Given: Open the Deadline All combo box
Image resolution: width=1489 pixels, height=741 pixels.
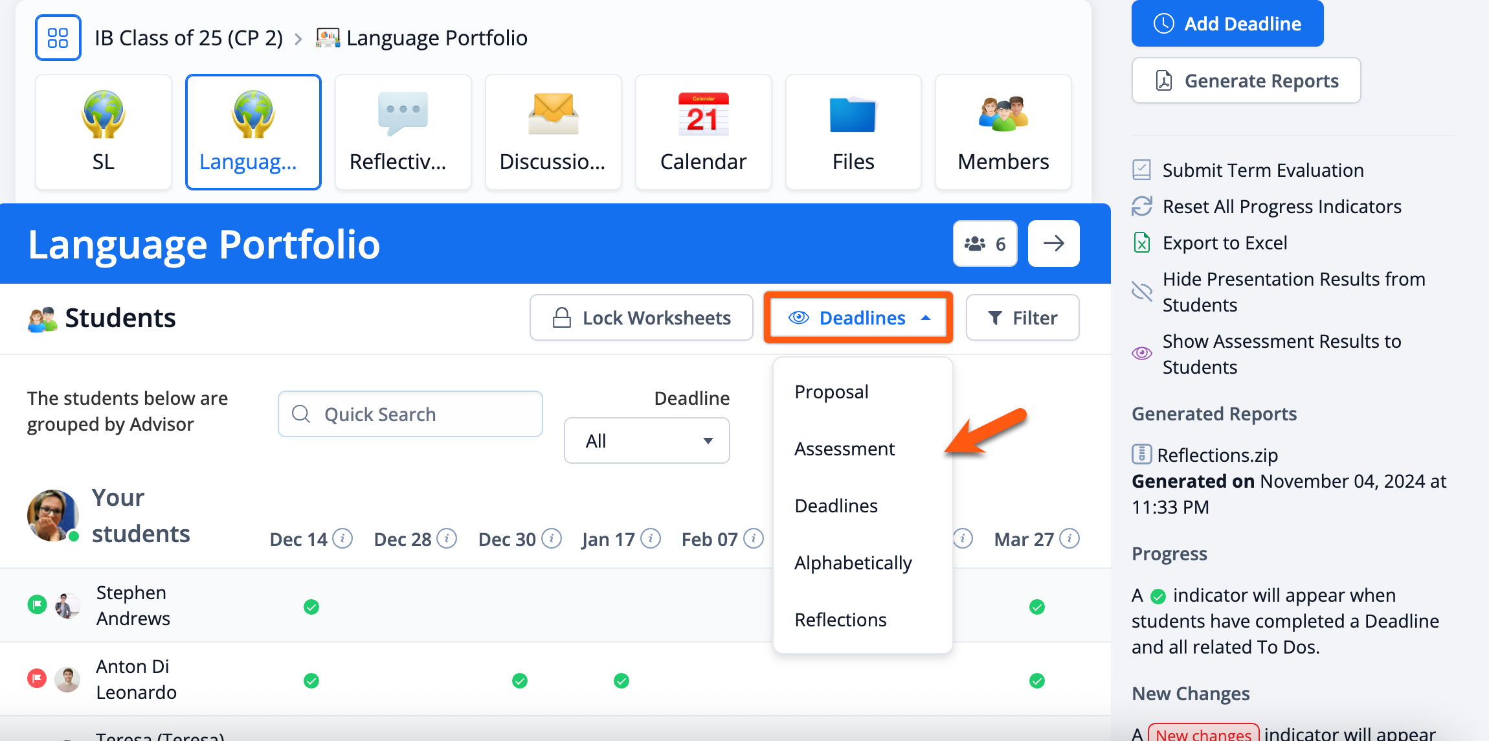Looking at the screenshot, I should pos(647,440).
